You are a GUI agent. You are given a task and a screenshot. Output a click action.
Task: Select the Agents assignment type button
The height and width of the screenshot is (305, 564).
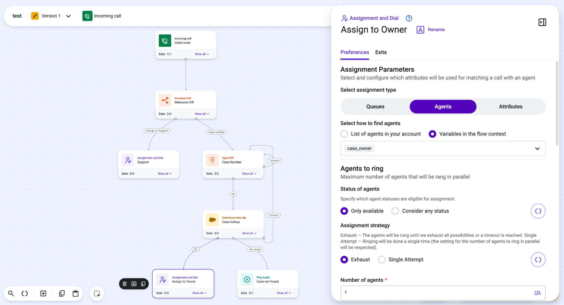pyautogui.click(x=443, y=107)
